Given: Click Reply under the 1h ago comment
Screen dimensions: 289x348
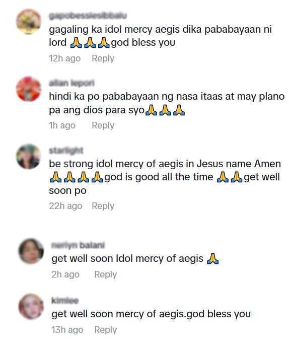Looking at the screenshot, I should coord(103,125).
